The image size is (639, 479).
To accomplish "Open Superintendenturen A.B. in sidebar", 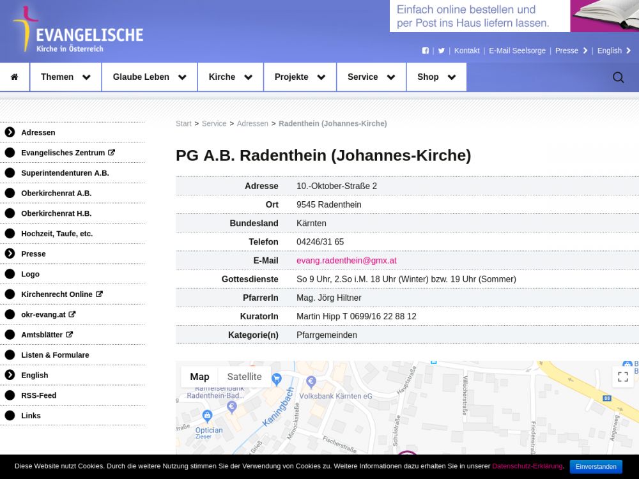I will (65, 173).
